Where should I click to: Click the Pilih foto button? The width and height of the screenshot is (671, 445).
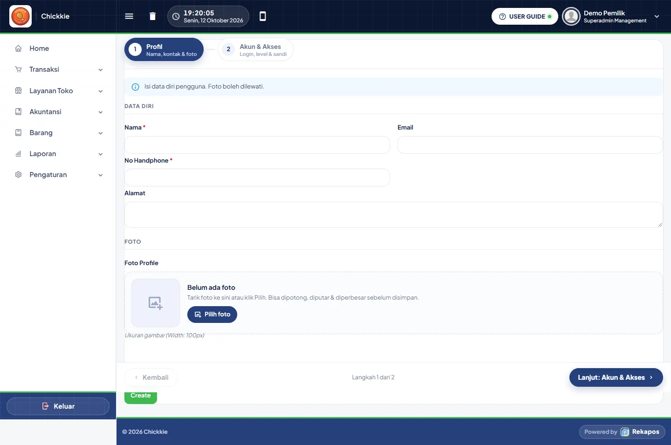coord(212,315)
